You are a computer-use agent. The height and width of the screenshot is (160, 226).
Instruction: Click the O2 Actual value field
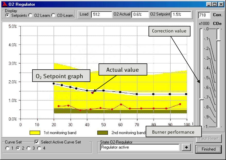[140, 15]
